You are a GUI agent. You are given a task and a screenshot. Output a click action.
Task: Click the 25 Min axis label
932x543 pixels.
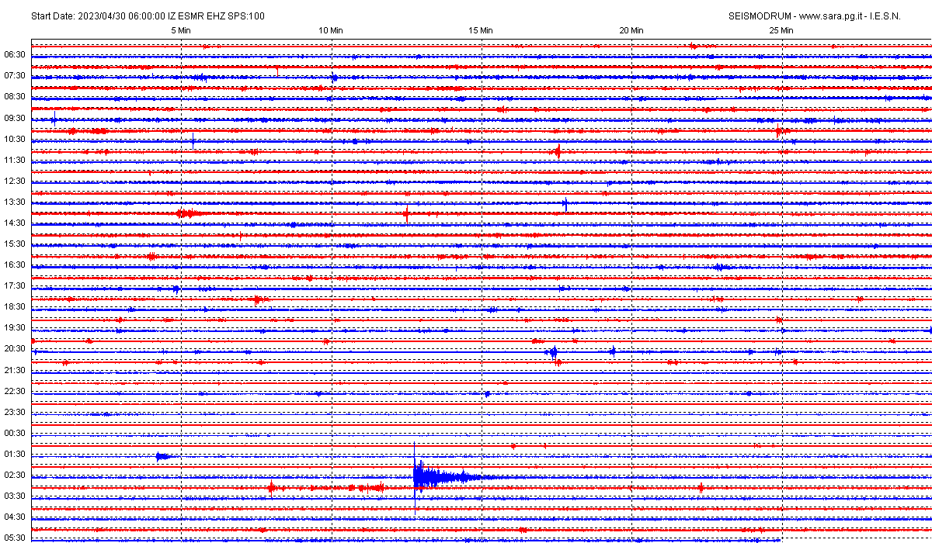pos(781,30)
